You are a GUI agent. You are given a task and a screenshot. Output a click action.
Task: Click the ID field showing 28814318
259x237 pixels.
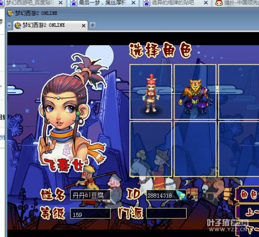tap(166, 195)
